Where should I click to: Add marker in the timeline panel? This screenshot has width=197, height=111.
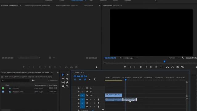coord(90,80)
